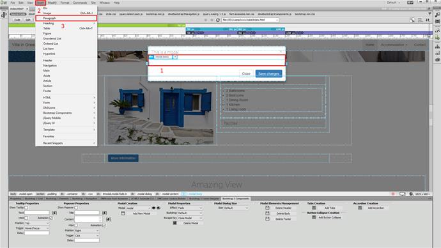Expand the Tooltip Position dropdown
Screen dimensions: 441x248
(37, 223)
